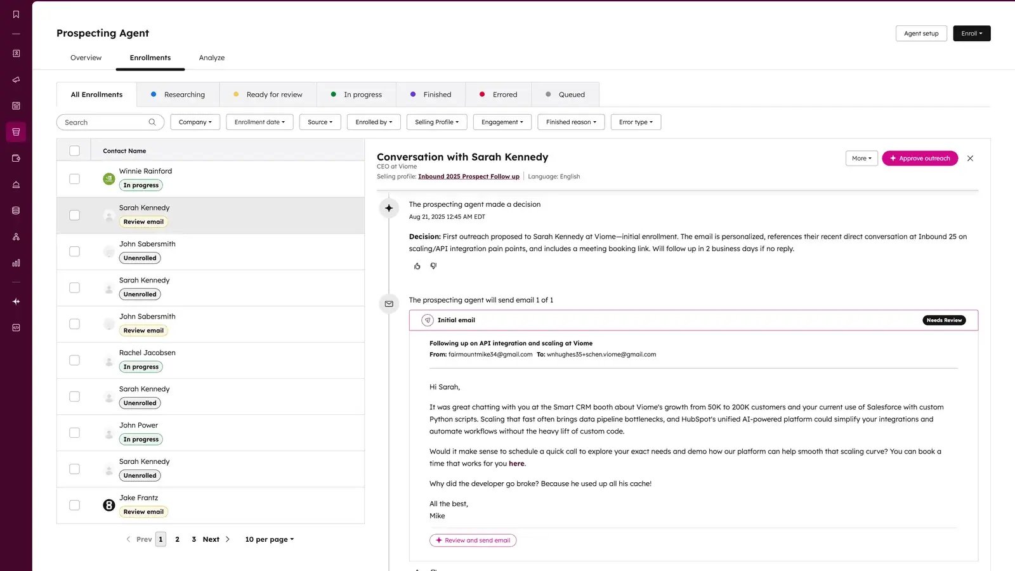
Task: Open the AI sparkle sidebar icon
Action: coord(16,301)
